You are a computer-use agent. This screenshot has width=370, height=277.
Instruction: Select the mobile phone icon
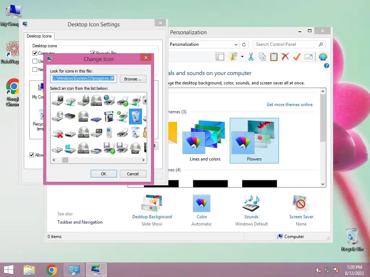[109, 132]
